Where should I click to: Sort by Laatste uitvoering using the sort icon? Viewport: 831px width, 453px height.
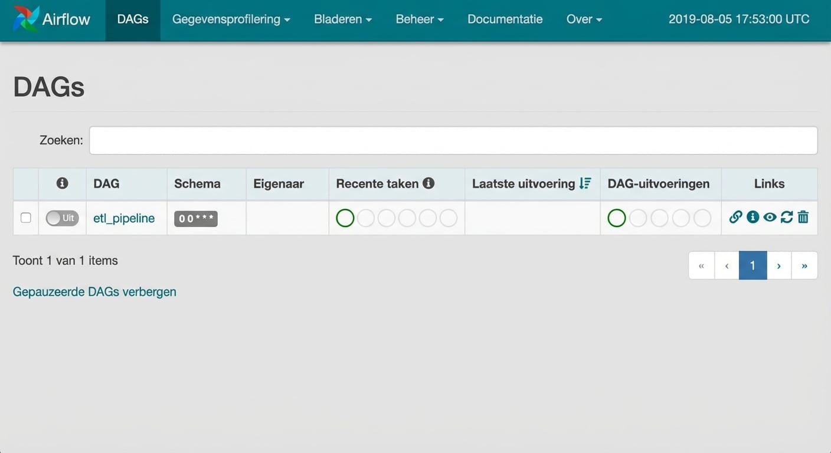click(585, 183)
